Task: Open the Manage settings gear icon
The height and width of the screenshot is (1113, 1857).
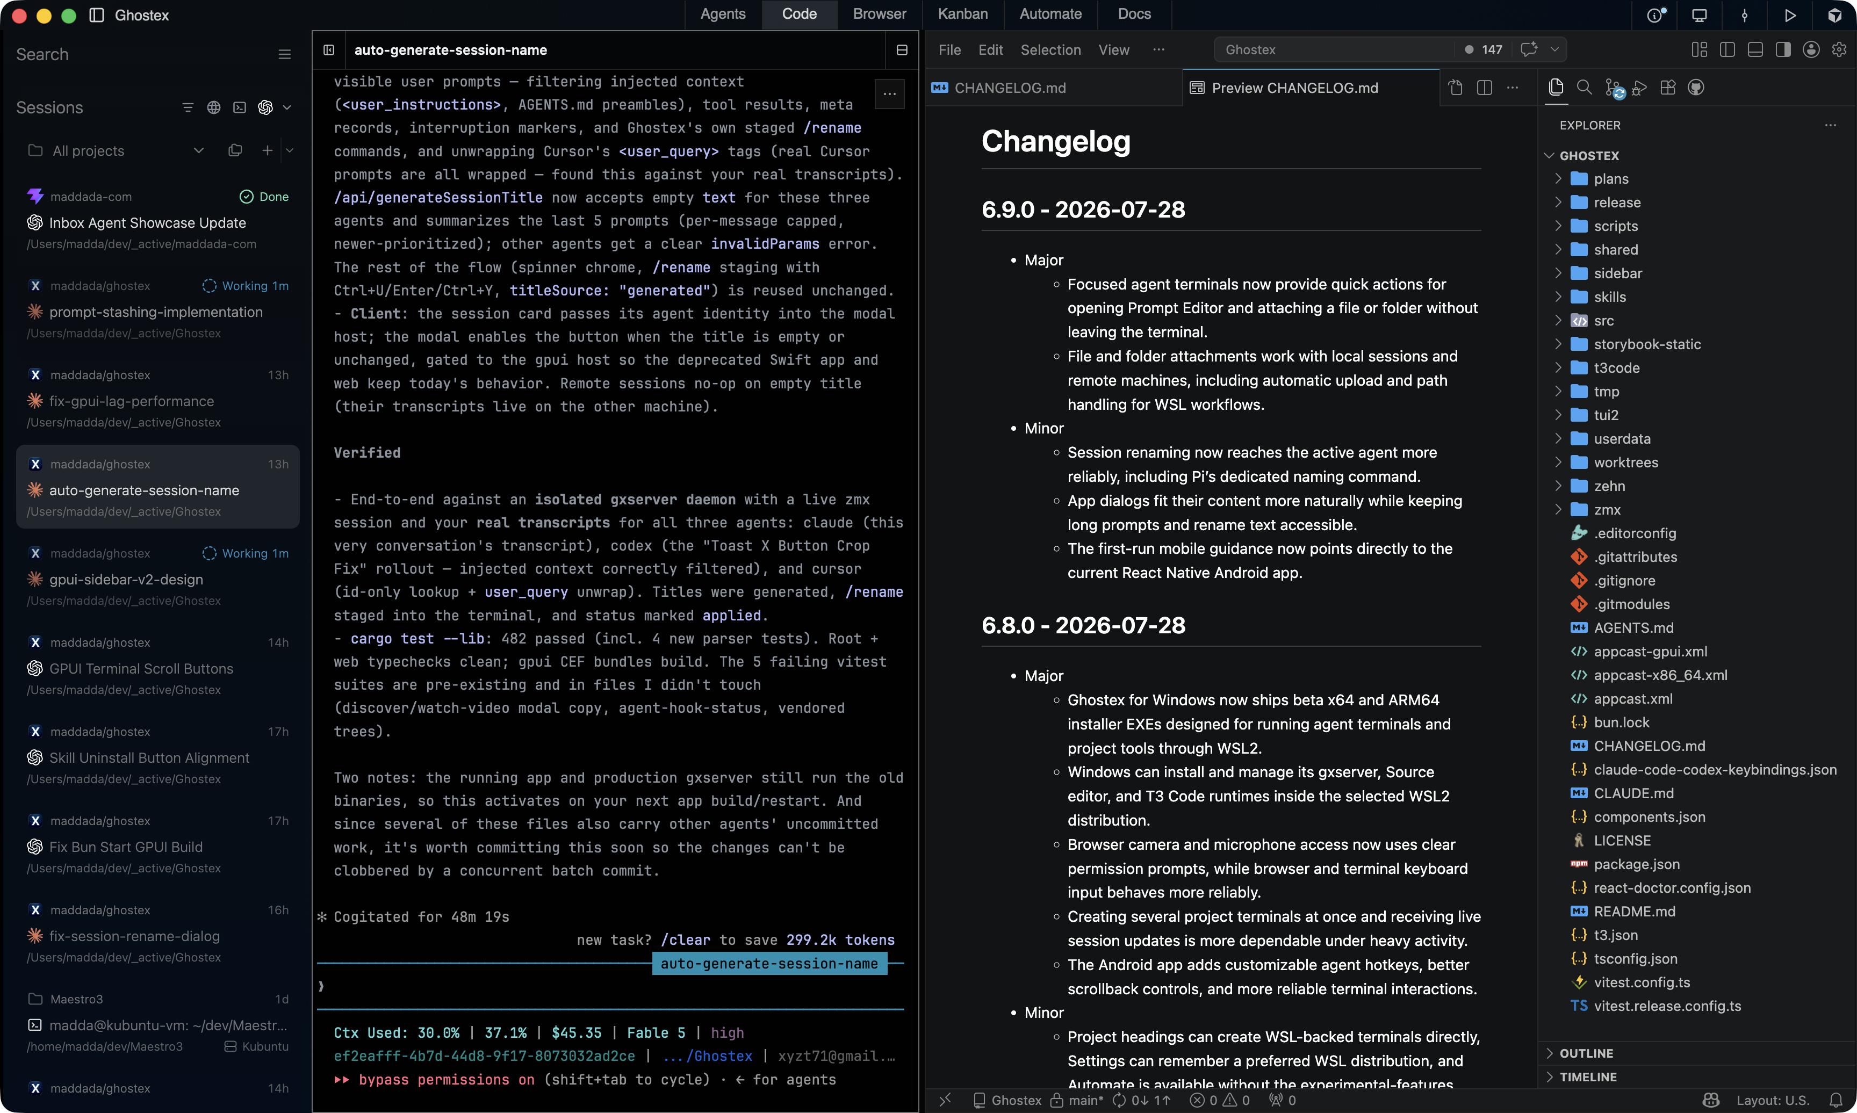Action: pos(1839,49)
